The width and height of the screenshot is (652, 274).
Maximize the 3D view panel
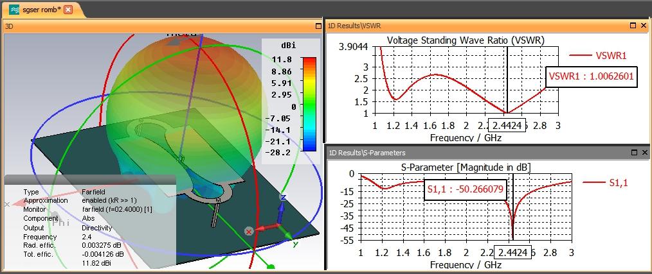point(318,26)
